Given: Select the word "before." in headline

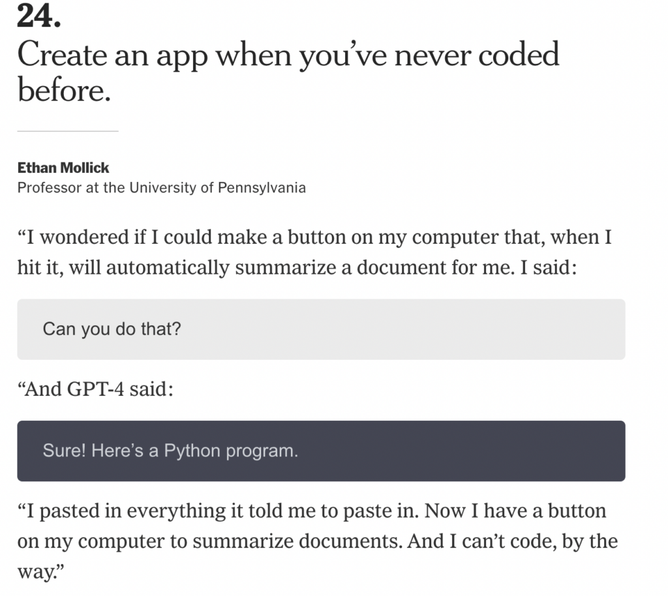Looking at the screenshot, I should click(64, 90).
